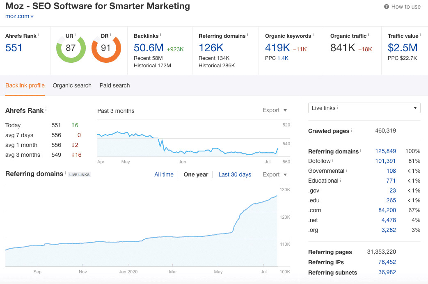Open the 101,391 Dofollow domains link
Screen dimensions: 428x284
pos(385,161)
